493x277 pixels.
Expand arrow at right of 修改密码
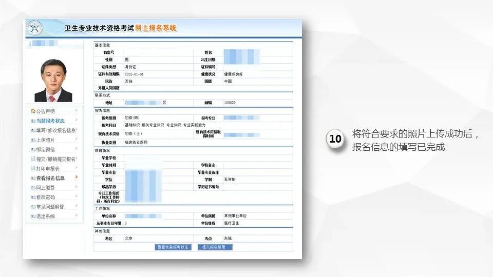76,196
